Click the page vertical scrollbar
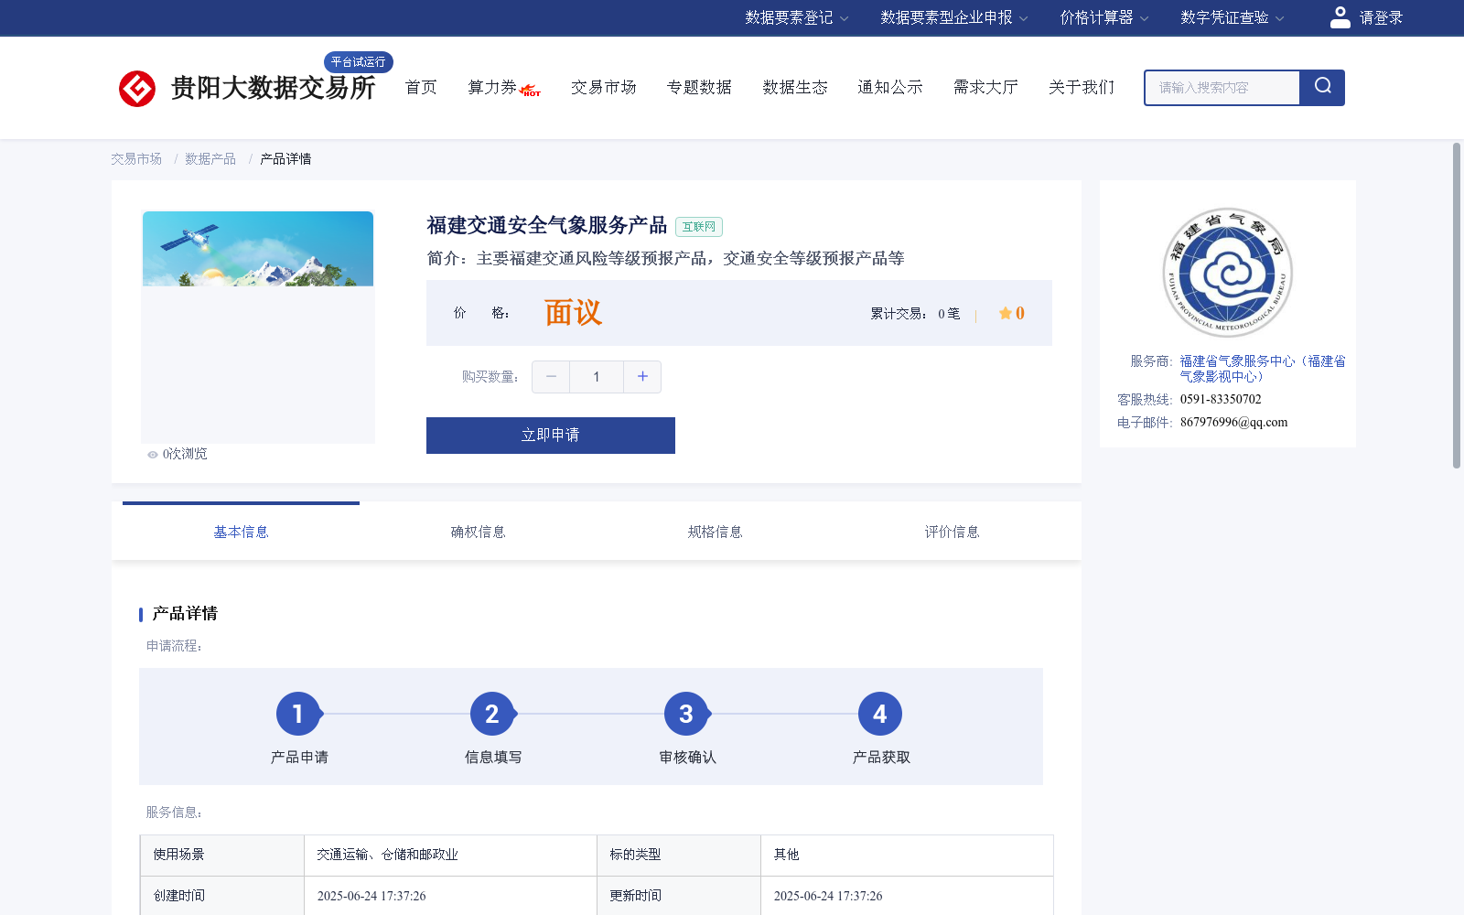The image size is (1464, 915). tap(1457, 306)
